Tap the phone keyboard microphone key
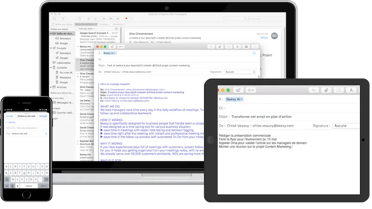Viewport: 372px width, 209px height. [17, 186]
